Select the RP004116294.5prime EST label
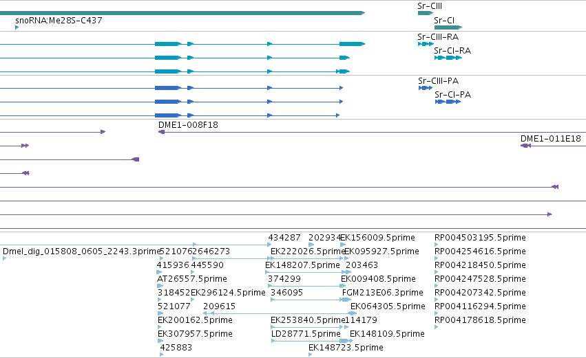This screenshot has width=586, height=358. 480,306
